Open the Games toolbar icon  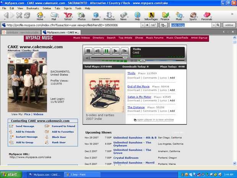pyautogui.click(x=96, y=16)
